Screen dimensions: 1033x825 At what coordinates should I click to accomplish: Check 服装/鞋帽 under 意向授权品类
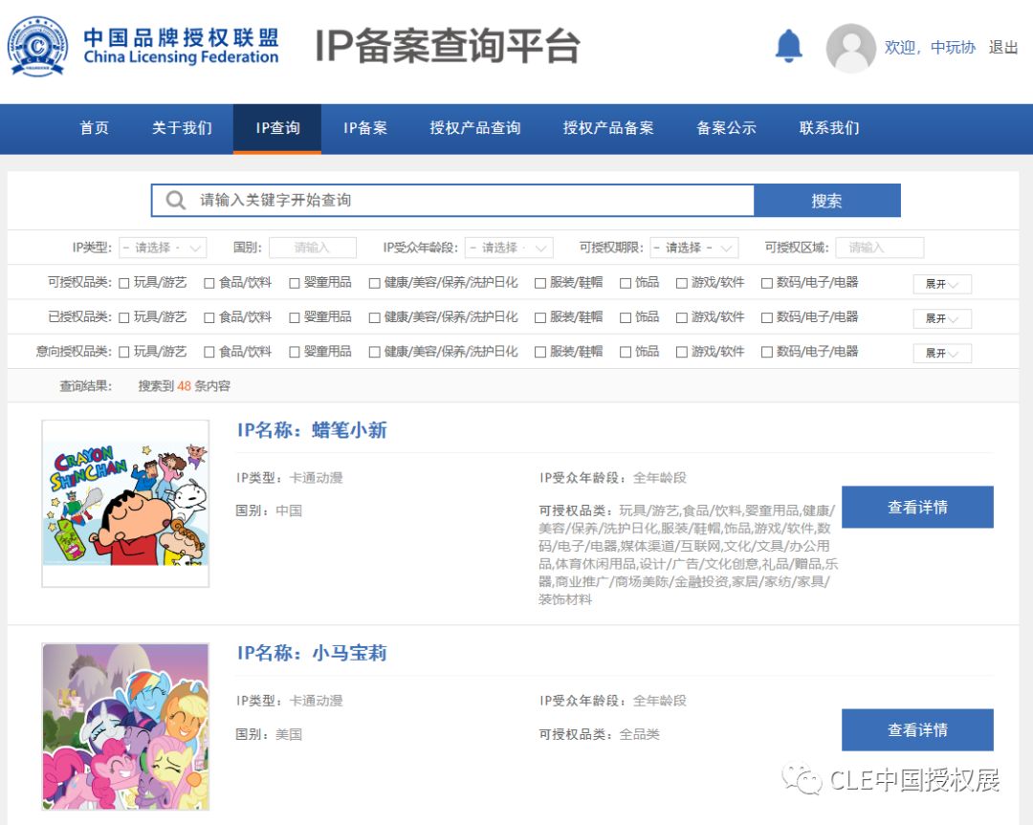540,352
